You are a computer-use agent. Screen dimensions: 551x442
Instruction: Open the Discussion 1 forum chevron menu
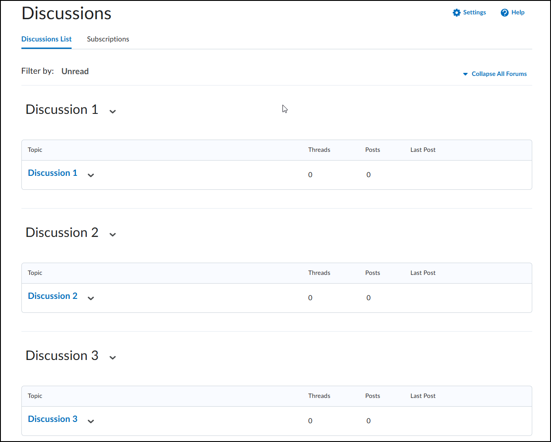coord(113,111)
